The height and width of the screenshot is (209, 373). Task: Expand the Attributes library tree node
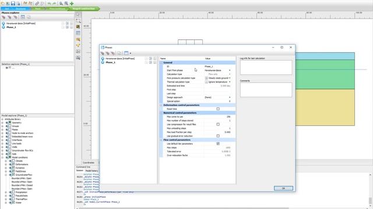[2, 119]
